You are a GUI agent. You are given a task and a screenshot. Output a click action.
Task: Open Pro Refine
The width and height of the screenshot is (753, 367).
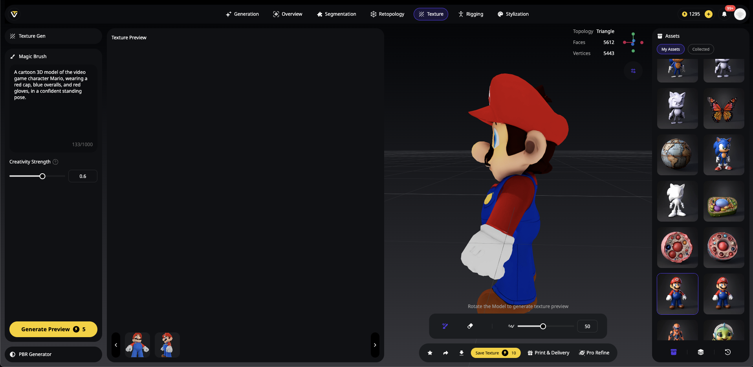[x=594, y=353]
